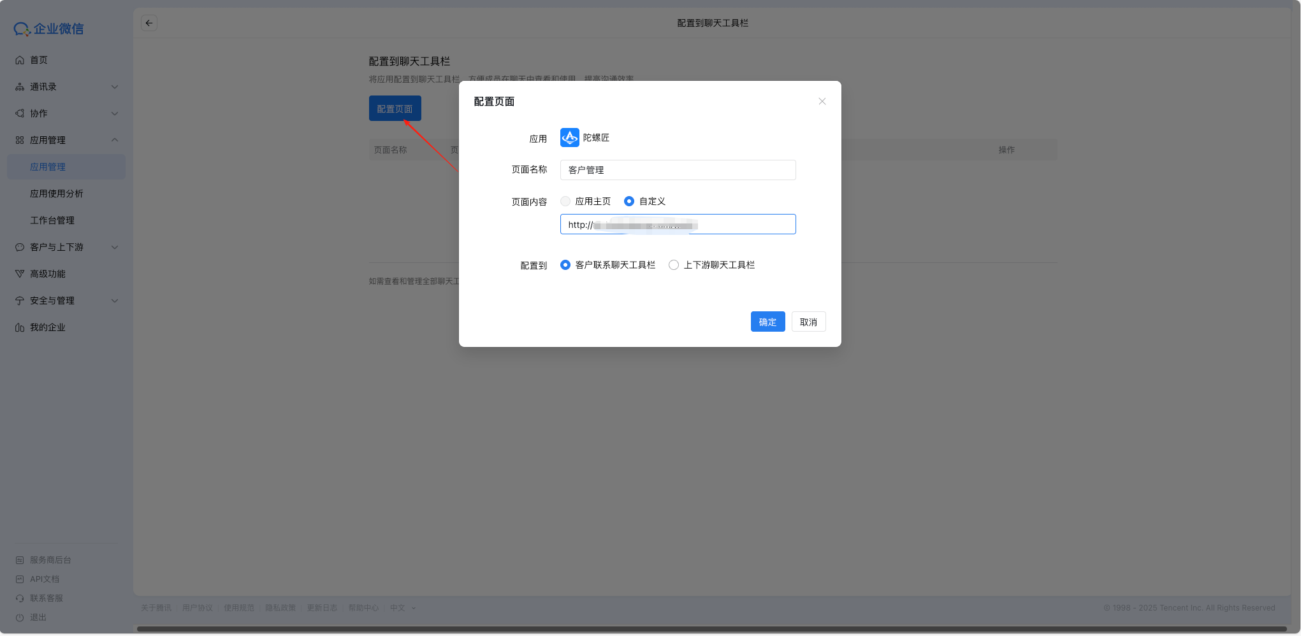Click the horizontal scrollbar at bottom
Viewport: 1301px width, 636px height.
pyautogui.click(x=711, y=629)
